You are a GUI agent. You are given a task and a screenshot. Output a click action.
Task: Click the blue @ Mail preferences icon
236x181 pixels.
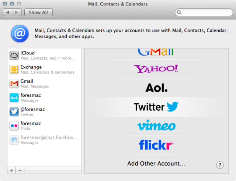point(20,33)
